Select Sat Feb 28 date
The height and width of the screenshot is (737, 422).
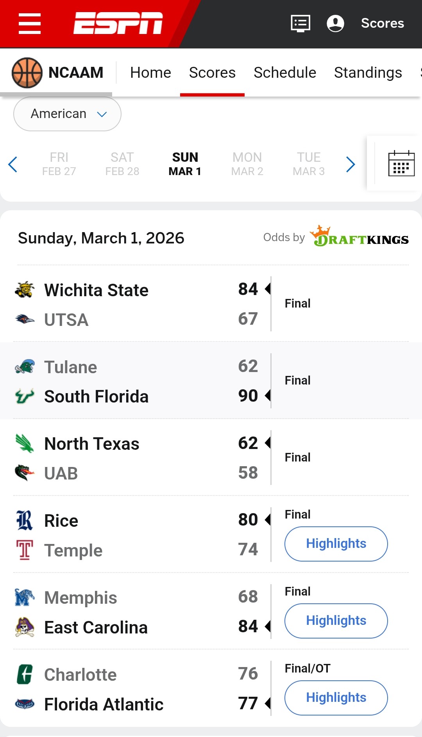tap(122, 164)
